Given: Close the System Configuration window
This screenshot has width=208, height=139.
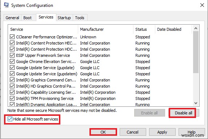Looking at the screenshot, I should 202,5.
